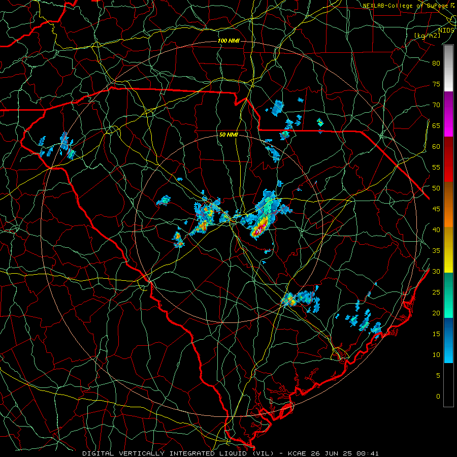The height and width of the screenshot is (457, 457).
Task: Click the 100 NMI range ring label
Action: [x=228, y=41]
